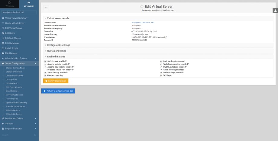Image resolution: width=278 pixels, height=141 pixels.
Task: Open Edit Users in the sidebar
Action: 10,33
